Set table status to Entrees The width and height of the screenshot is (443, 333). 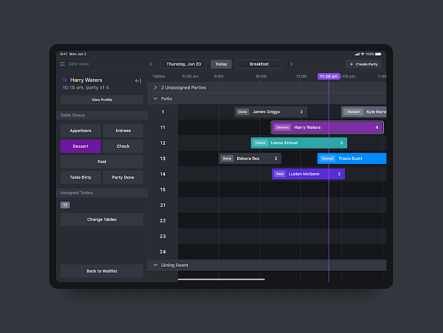pyautogui.click(x=123, y=131)
